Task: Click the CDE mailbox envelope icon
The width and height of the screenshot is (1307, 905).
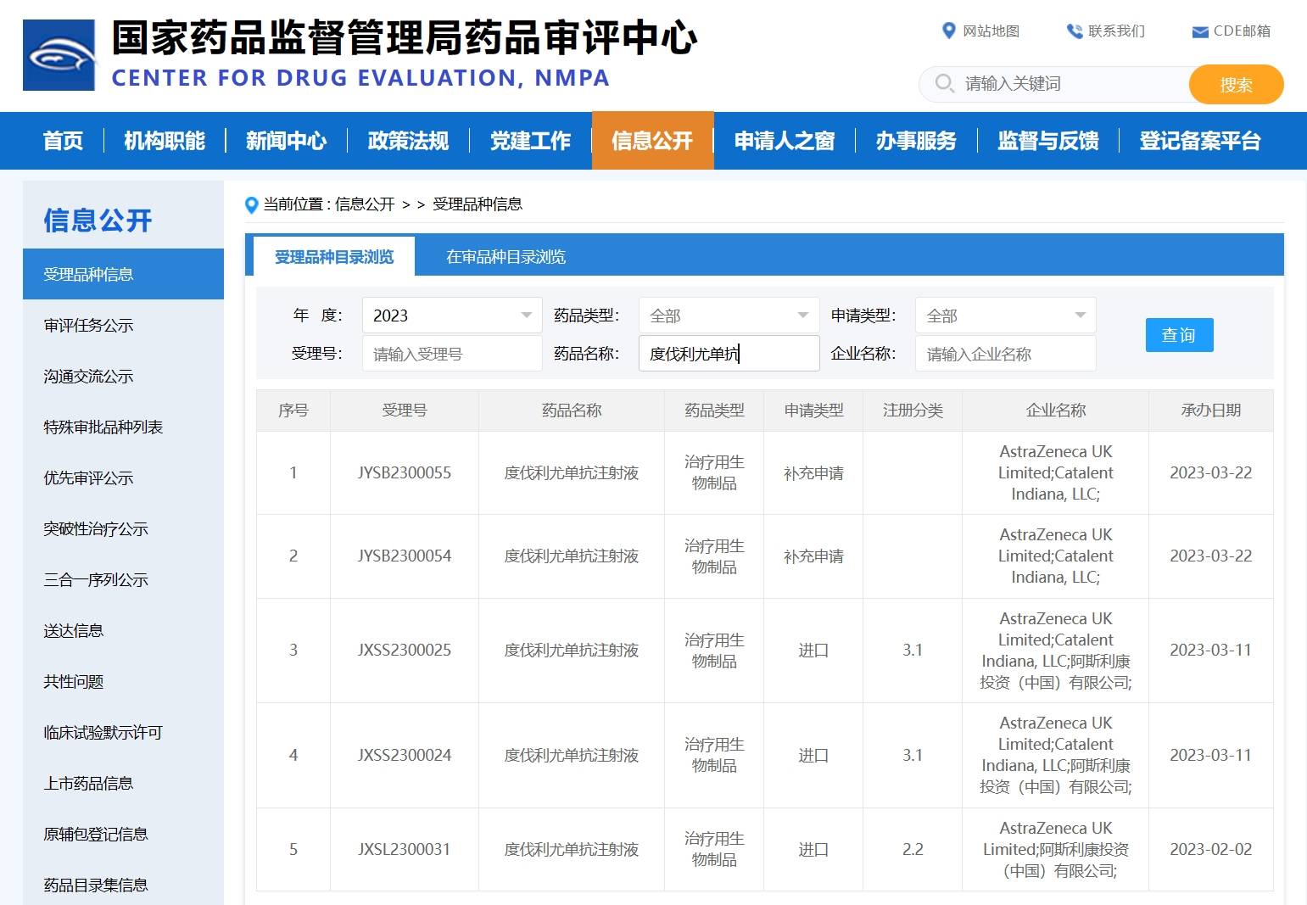Action: (1199, 32)
